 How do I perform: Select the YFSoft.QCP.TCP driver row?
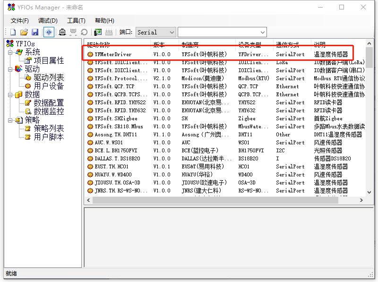coord(225,86)
